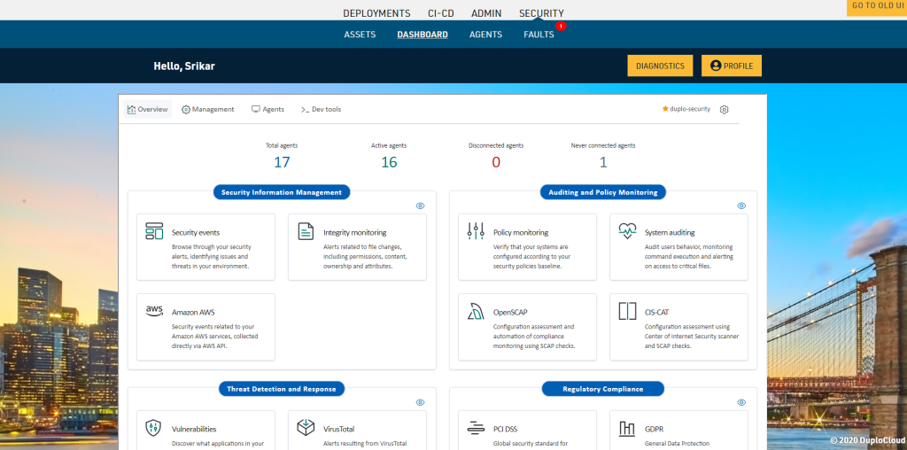
Task: Toggle eye icon in Regulatory Compliance section
Action: pyautogui.click(x=741, y=402)
